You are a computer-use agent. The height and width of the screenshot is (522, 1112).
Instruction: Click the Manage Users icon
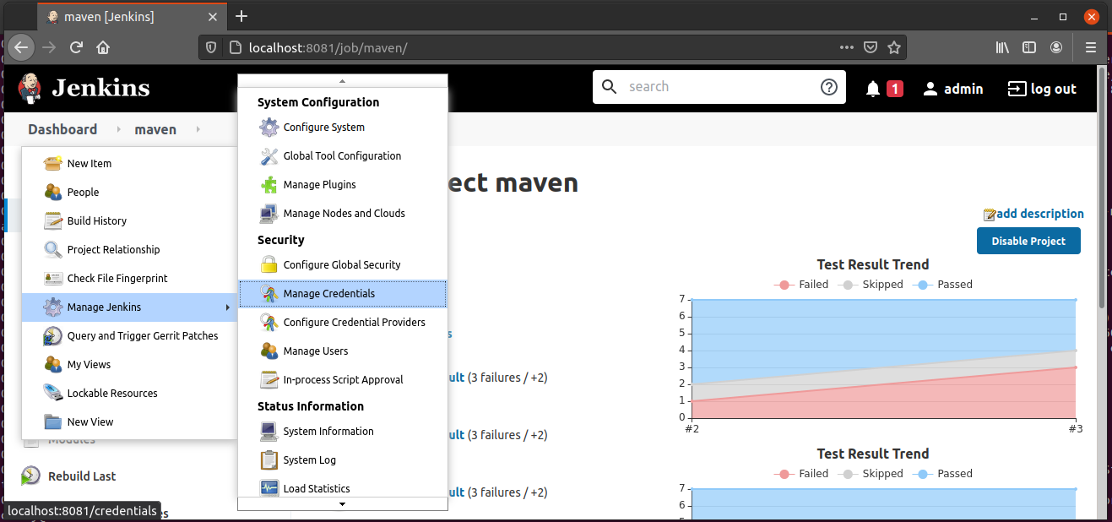click(269, 351)
